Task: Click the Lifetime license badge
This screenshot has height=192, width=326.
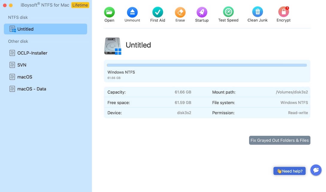Action: (x=80, y=5)
